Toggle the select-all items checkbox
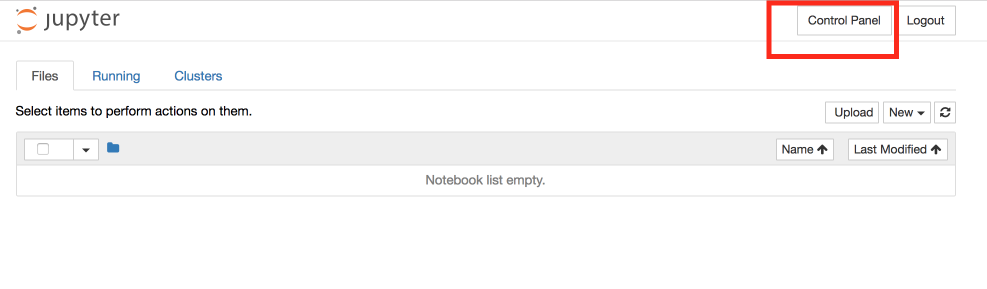Viewport: 987px width, 289px height. (x=43, y=149)
